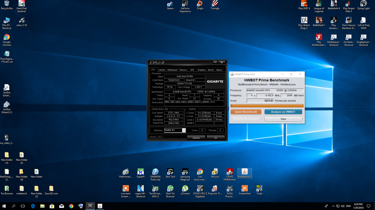Open File Explorer from the taskbar
The height and width of the screenshot is (210, 375).
[42, 206]
